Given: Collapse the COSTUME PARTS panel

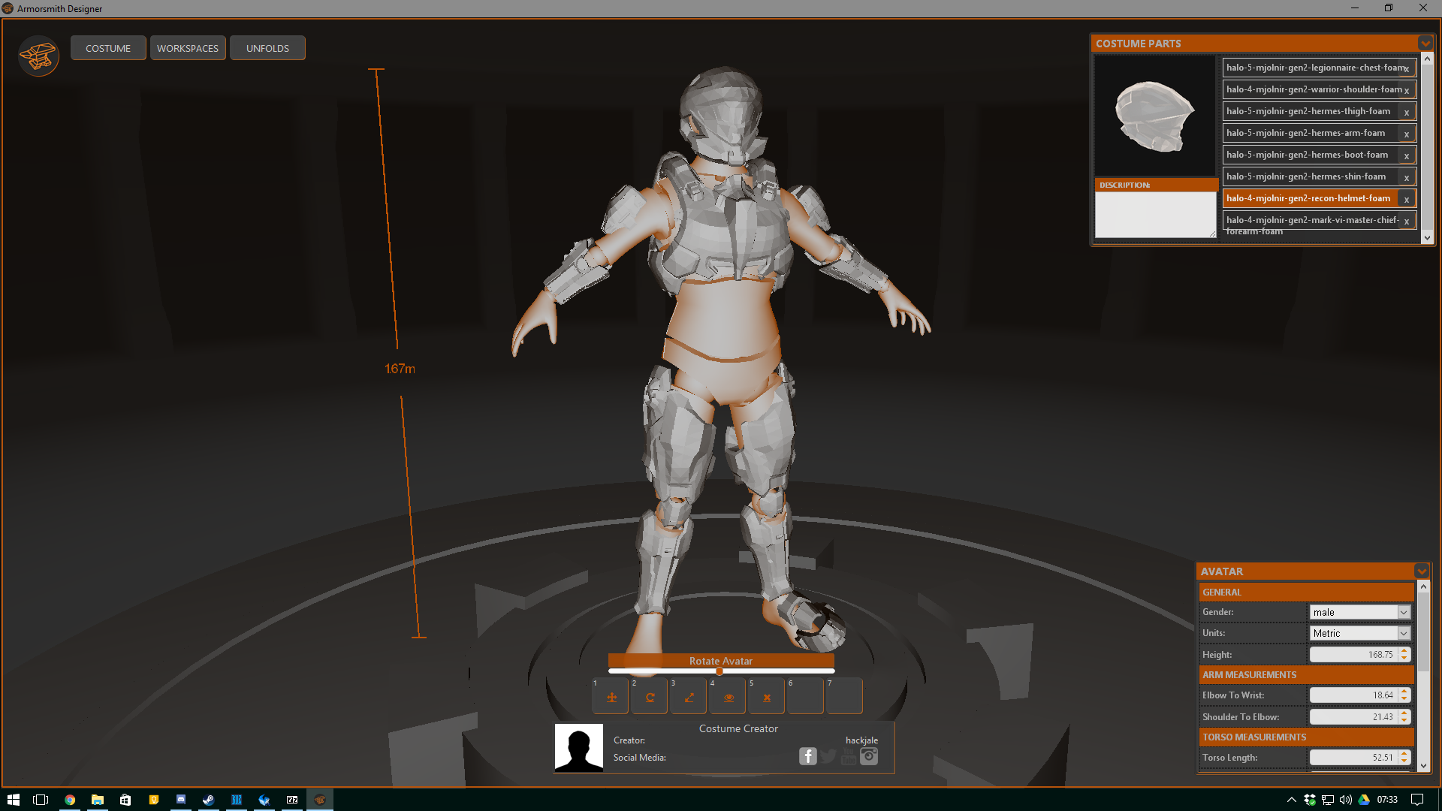Looking at the screenshot, I should (x=1425, y=43).
